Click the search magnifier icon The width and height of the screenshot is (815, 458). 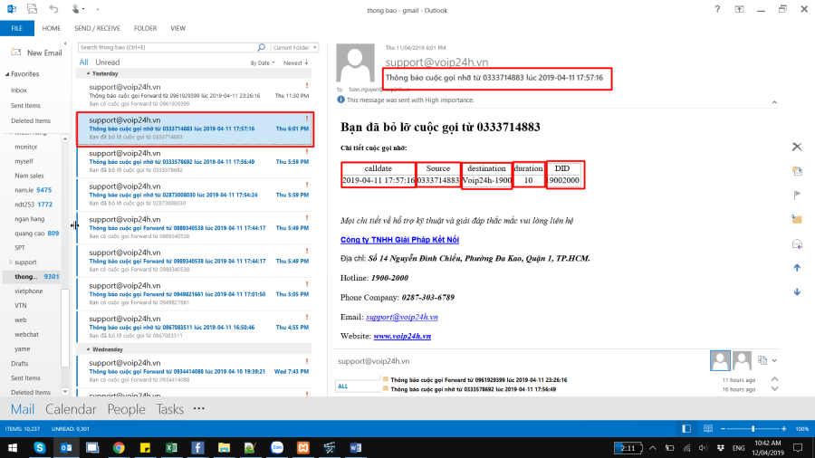click(x=261, y=47)
